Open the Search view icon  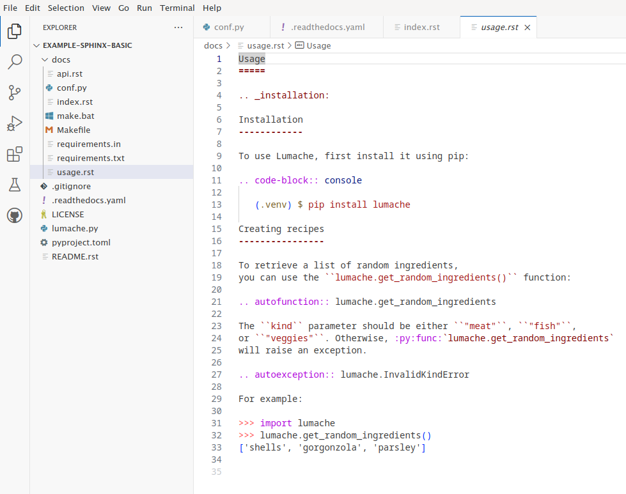[x=15, y=62]
